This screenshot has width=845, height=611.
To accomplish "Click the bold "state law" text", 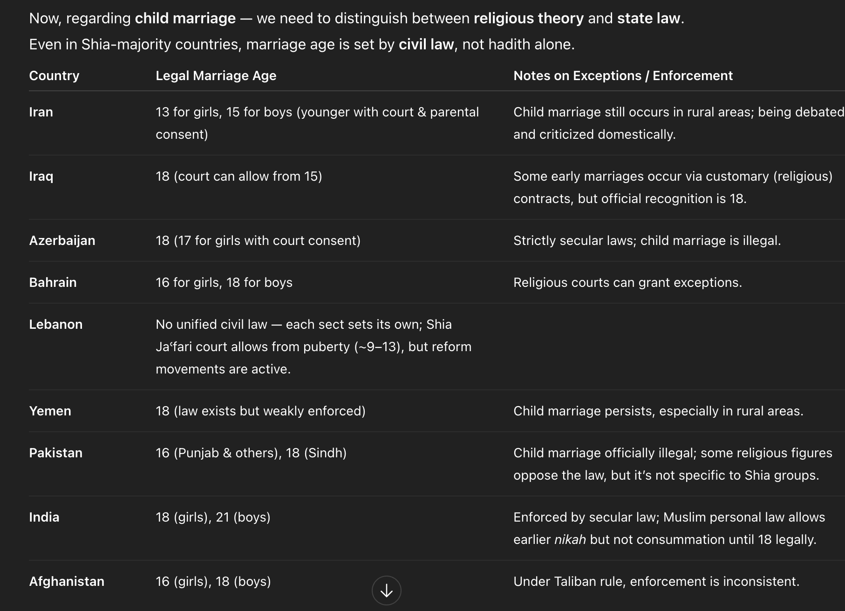I will coord(648,18).
